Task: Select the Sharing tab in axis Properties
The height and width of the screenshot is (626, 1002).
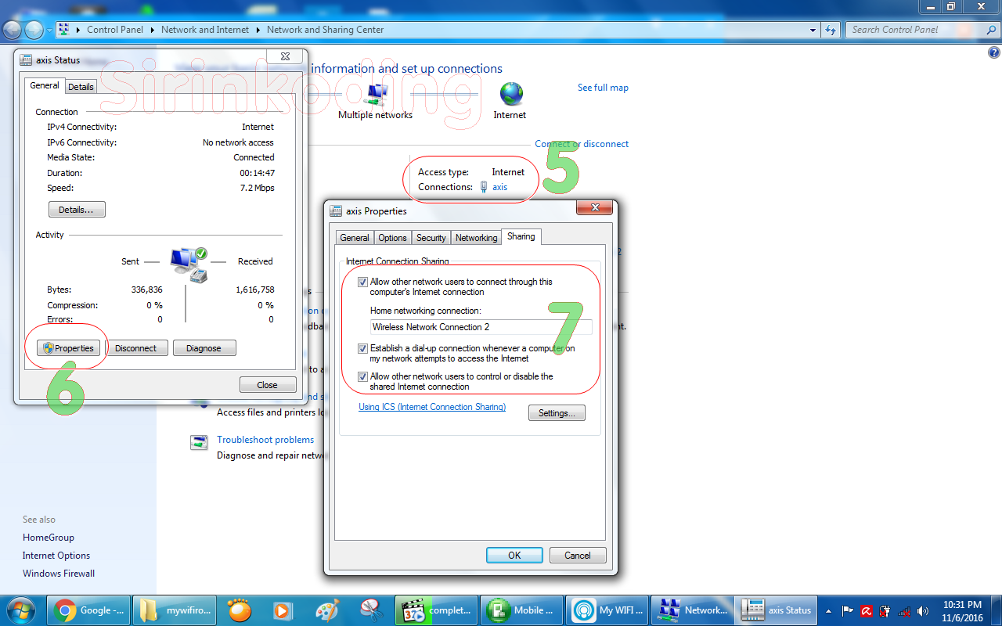Action: pos(521,236)
